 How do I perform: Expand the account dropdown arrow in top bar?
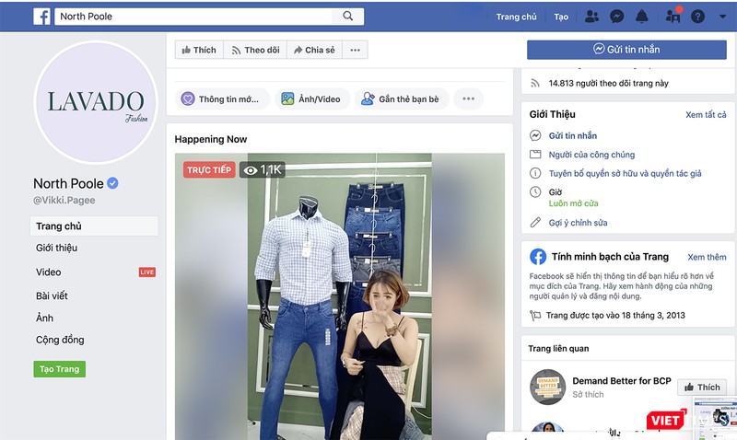[x=722, y=17]
